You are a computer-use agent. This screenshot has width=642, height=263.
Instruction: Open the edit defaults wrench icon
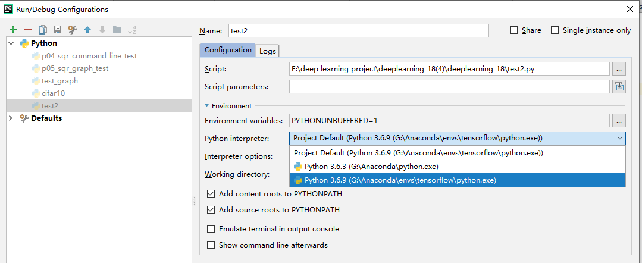[73, 30]
